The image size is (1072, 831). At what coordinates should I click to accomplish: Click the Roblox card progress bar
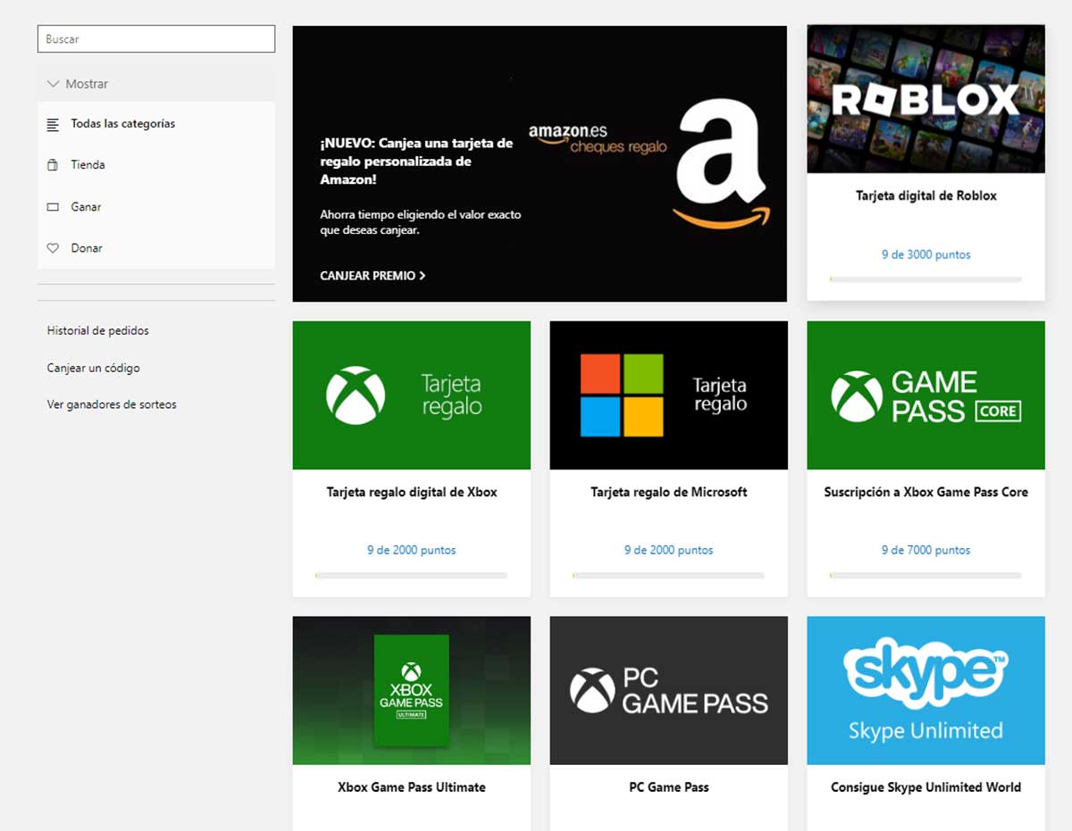(925, 279)
